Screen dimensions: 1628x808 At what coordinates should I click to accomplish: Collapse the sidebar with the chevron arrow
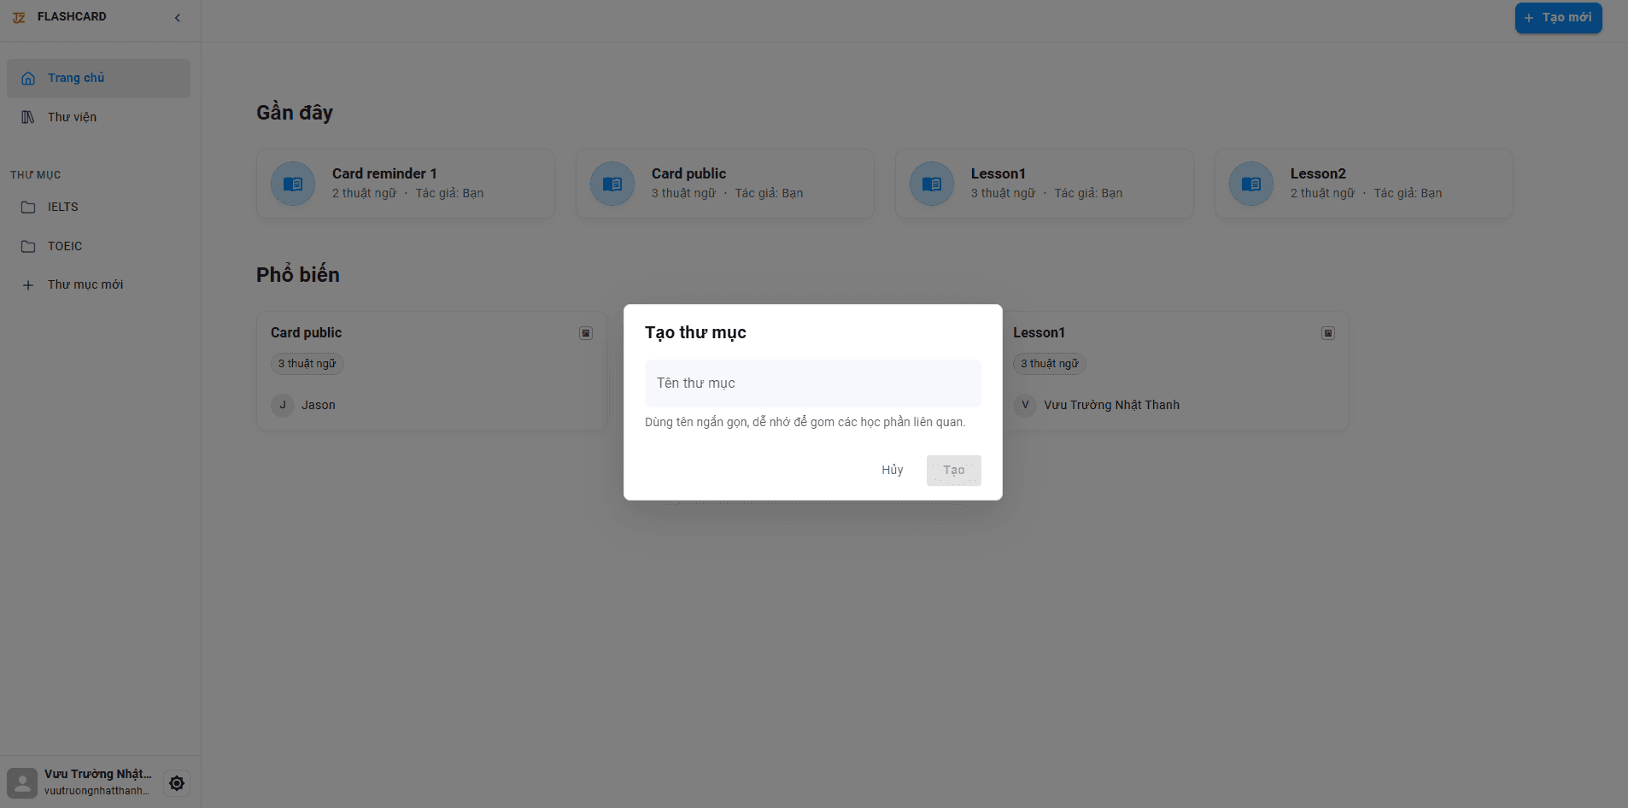[x=178, y=18]
